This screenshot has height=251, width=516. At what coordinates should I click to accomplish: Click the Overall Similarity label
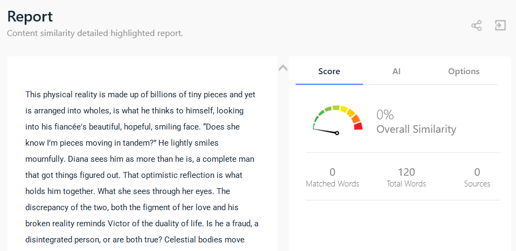416,129
